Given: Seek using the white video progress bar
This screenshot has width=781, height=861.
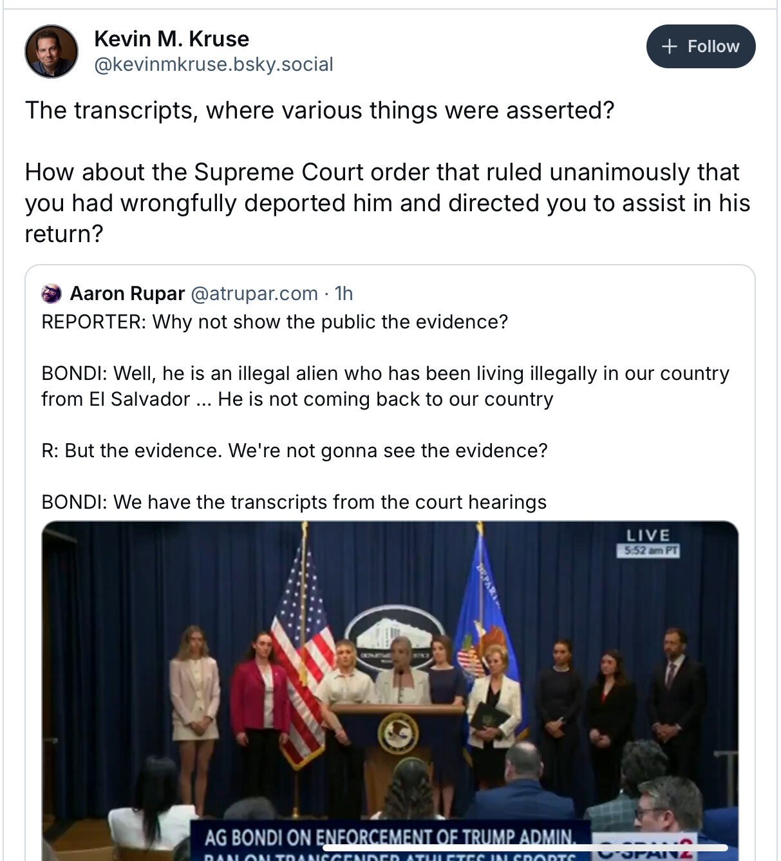Looking at the screenshot, I should coord(525,847).
